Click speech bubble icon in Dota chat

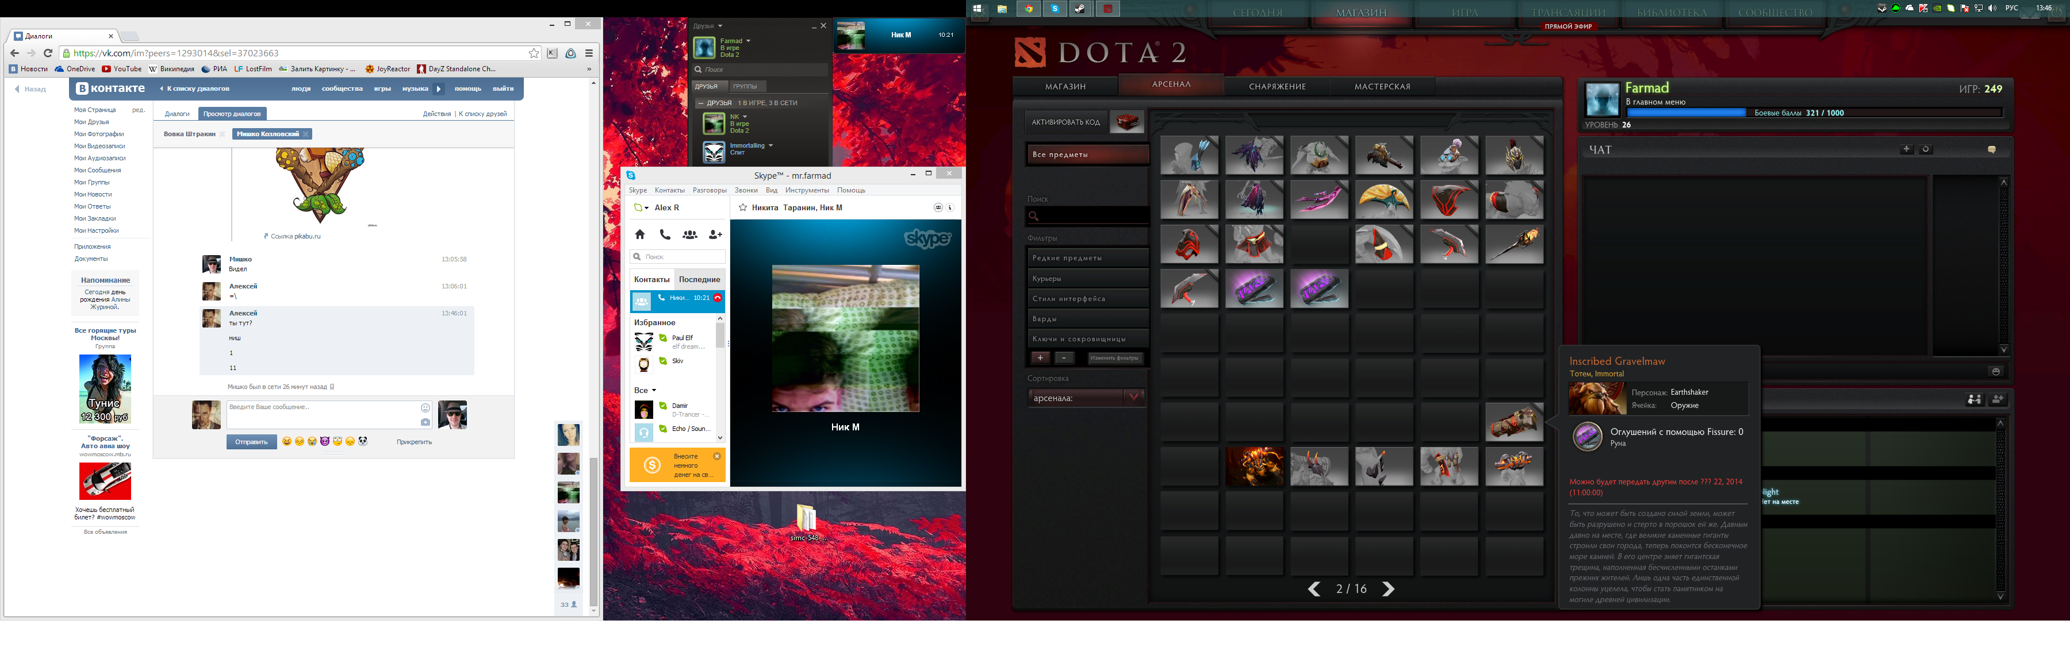[1991, 149]
